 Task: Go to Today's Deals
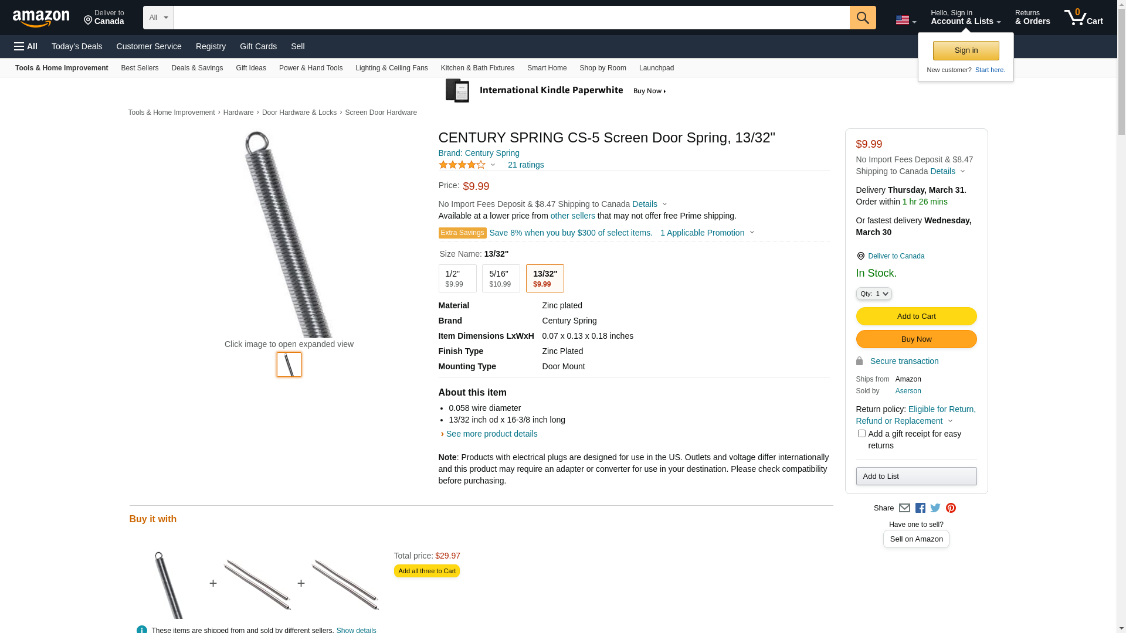click(77, 46)
